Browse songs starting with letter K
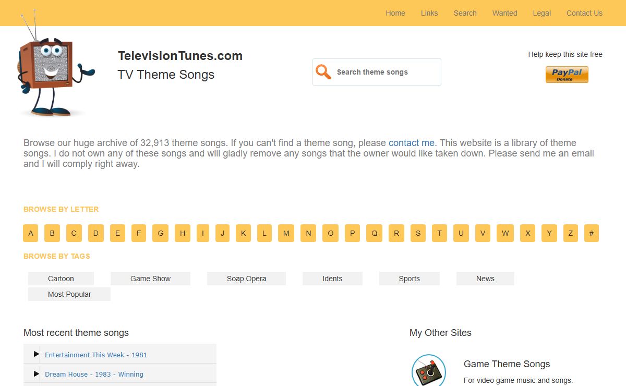Image resolution: width=626 pixels, height=386 pixels. point(244,233)
